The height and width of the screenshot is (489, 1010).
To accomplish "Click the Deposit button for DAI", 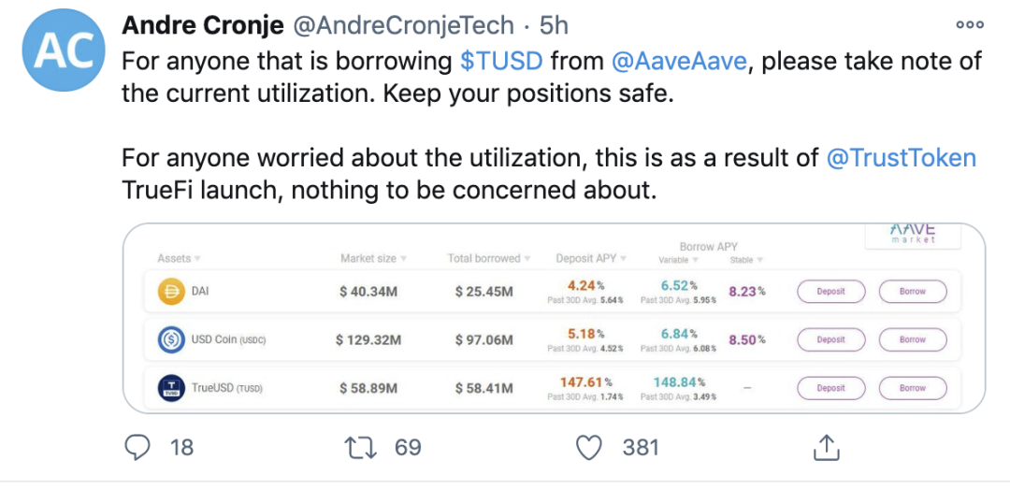I will pos(831,291).
